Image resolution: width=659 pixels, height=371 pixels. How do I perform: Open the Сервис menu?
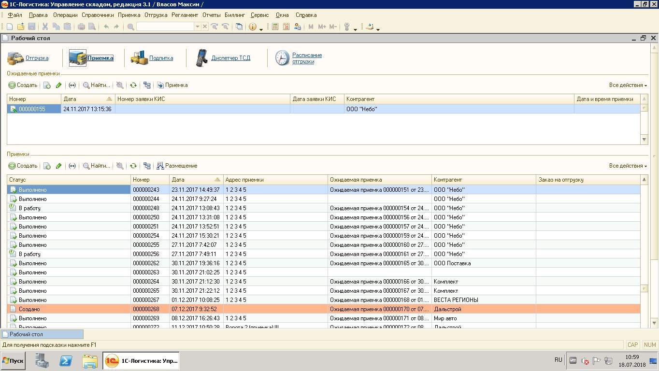260,15
